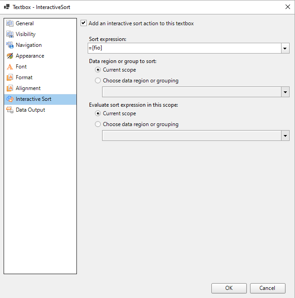295x298 pixels.
Task: Expand the evaluate scope grouping dropdown
Action: tap(285, 135)
